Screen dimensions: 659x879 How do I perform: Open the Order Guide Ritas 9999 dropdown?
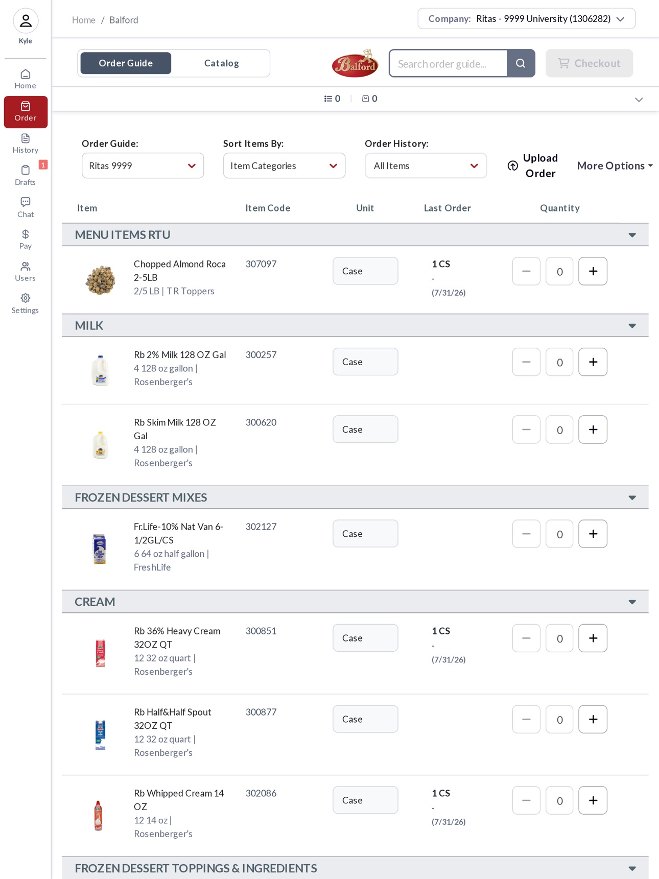143,166
